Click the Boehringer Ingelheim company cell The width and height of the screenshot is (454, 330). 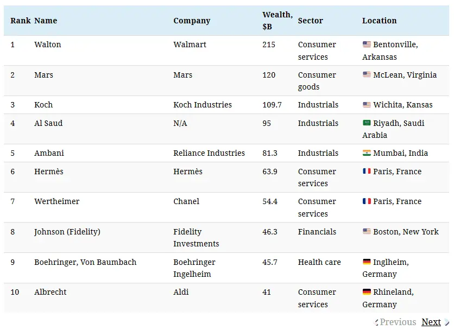194,268
